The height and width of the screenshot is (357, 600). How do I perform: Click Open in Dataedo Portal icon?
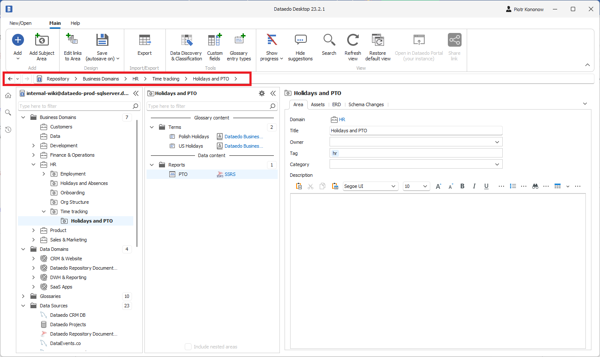[x=419, y=40]
